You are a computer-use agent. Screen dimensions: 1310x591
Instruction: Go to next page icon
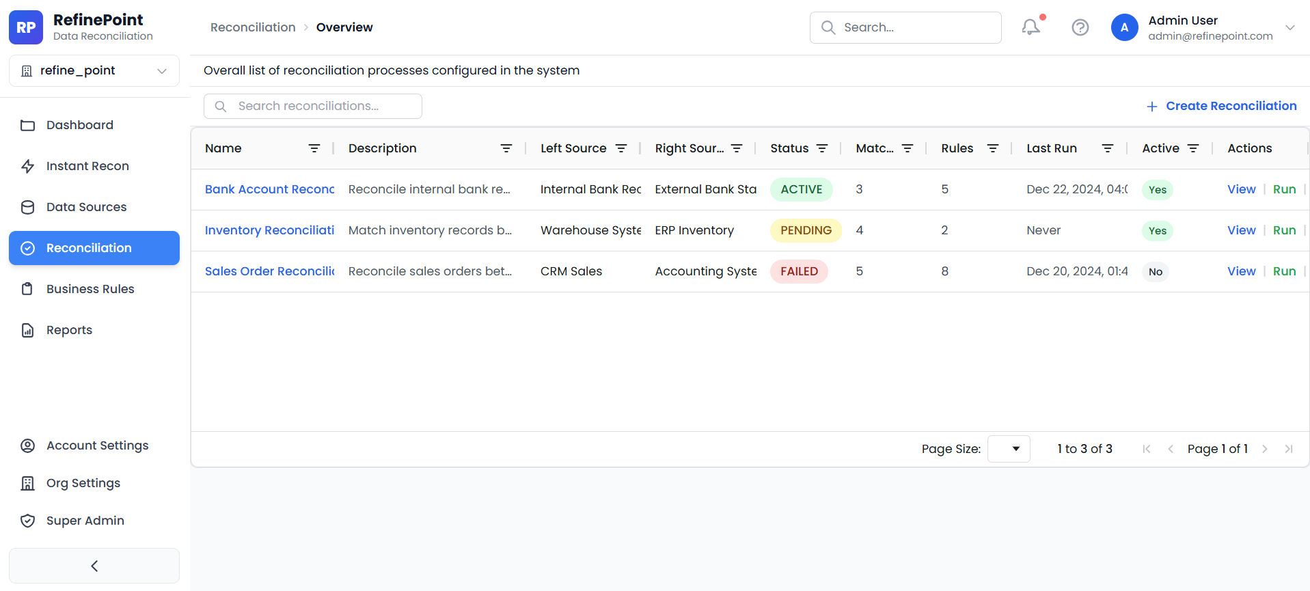pos(1265,449)
